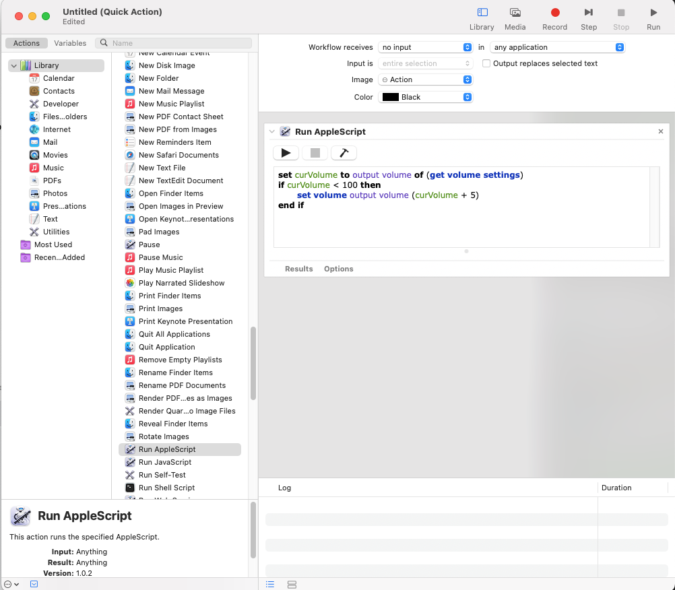Stop the AppleScript with the square button
The image size is (675, 590).
(x=315, y=153)
